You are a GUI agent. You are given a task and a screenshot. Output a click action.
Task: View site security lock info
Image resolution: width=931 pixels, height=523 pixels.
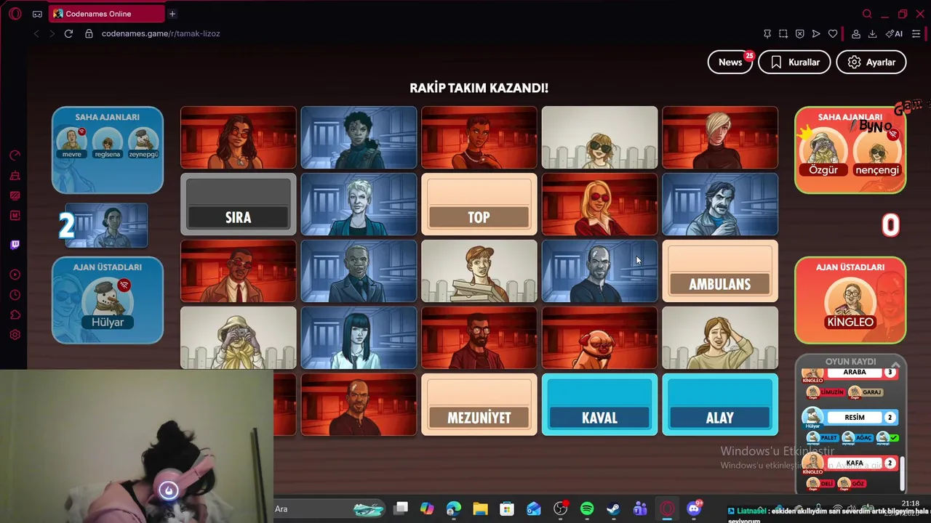tap(89, 33)
